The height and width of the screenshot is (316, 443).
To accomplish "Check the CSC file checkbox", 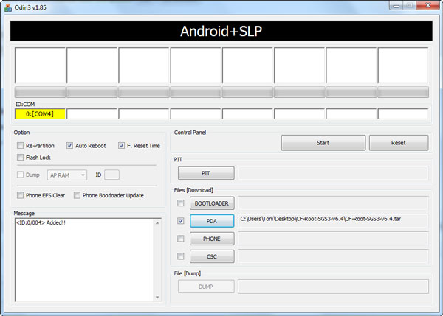I will pos(181,256).
